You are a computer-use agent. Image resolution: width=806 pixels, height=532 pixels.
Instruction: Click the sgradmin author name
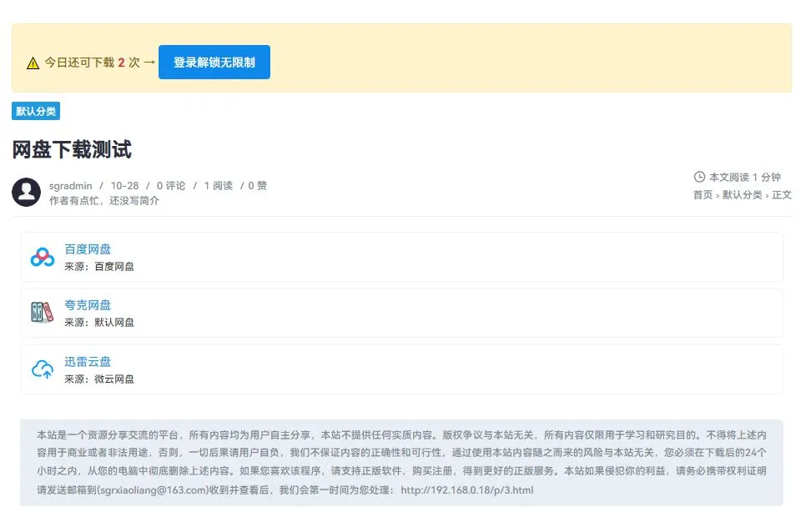70,186
